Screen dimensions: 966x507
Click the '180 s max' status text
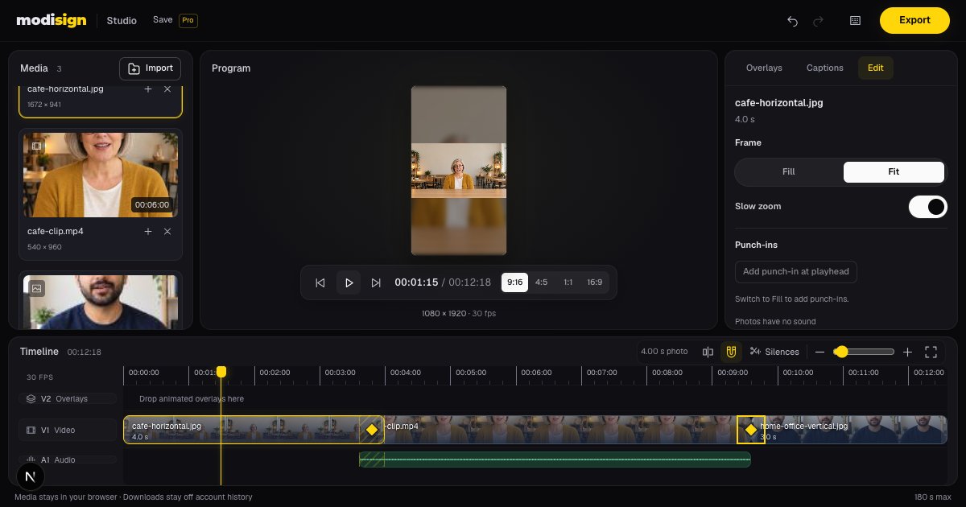coord(935,497)
